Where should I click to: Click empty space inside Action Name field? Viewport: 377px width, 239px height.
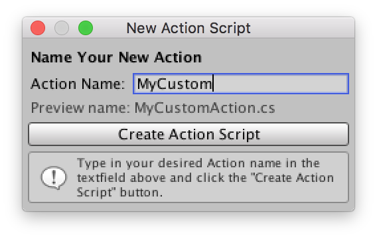point(280,84)
